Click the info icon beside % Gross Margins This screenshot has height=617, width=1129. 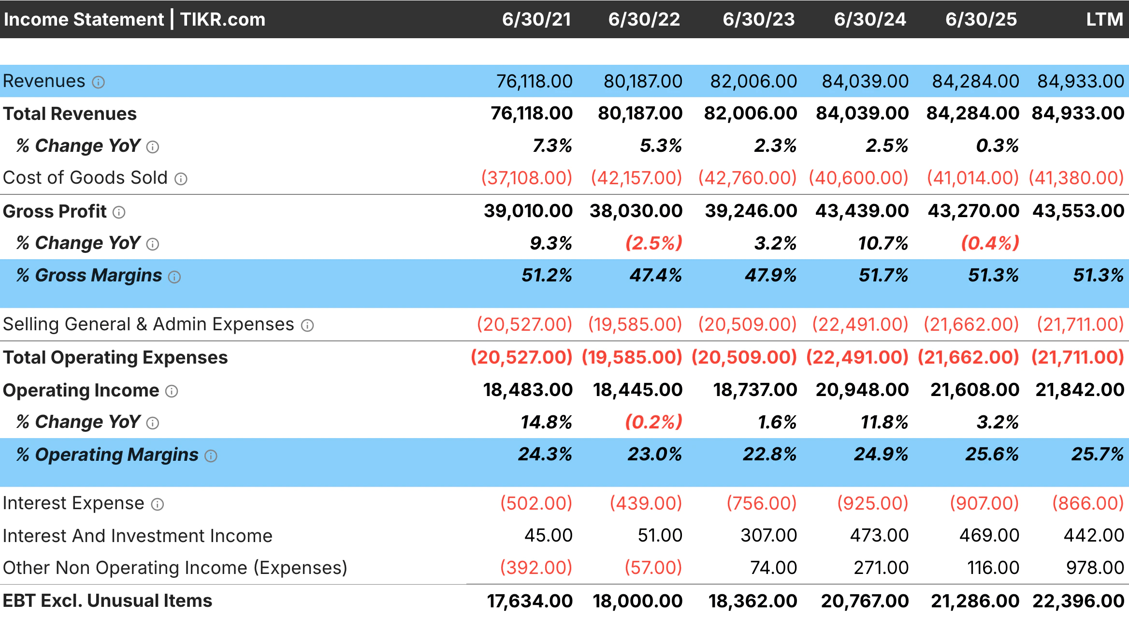pyautogui.click(x=174, y=277)
